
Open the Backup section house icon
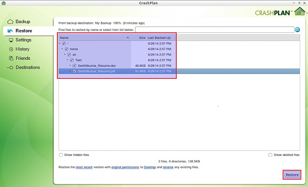point(10,22)
